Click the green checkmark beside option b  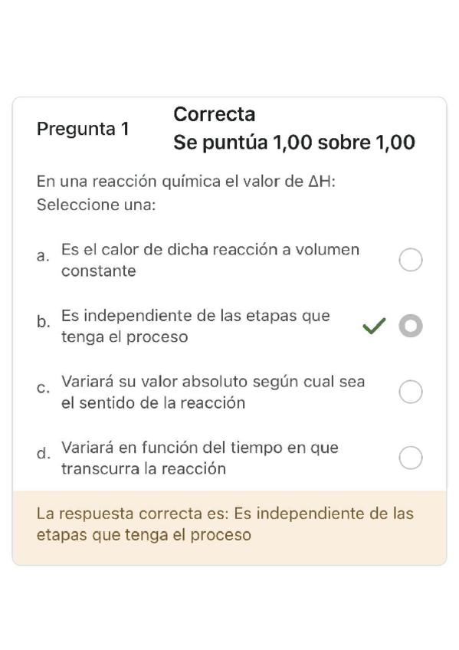373,326
